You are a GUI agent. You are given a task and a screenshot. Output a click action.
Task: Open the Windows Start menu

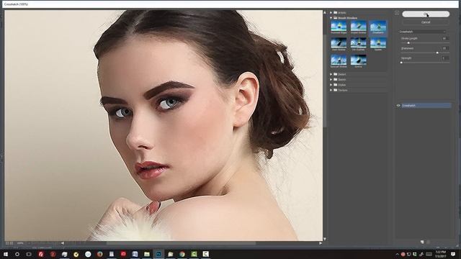click(x=6, y=254)
